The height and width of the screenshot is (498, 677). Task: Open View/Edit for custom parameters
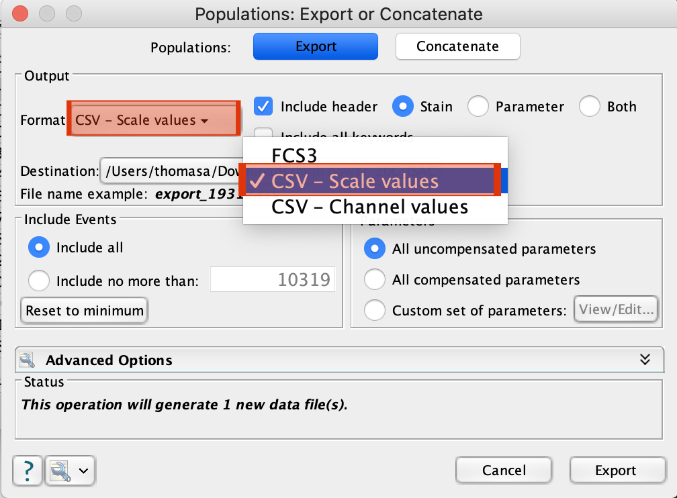[615, 310]
